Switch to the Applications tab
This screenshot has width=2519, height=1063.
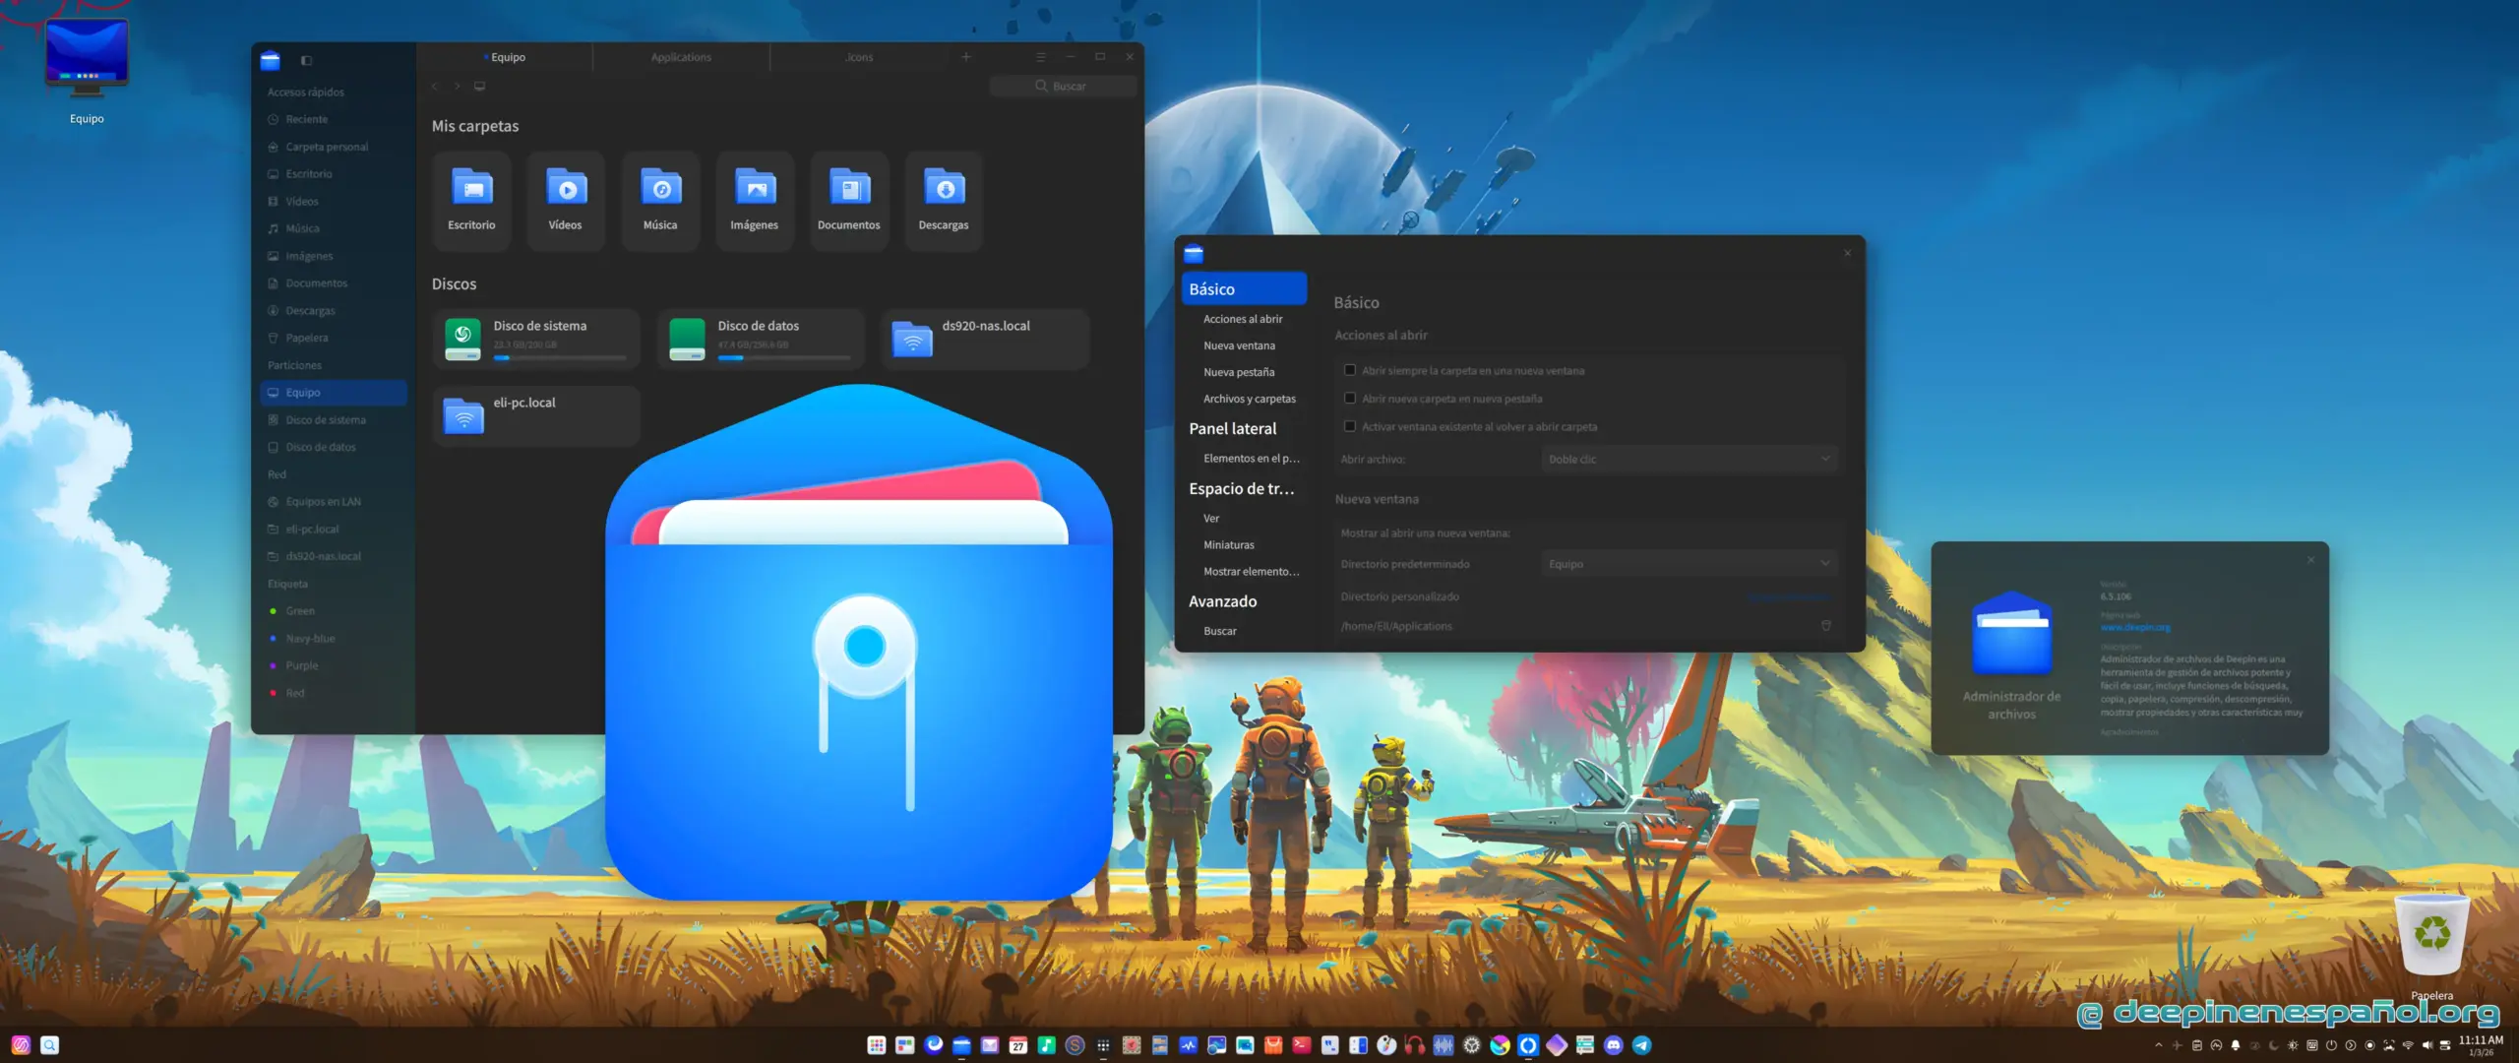pos(681,57)
